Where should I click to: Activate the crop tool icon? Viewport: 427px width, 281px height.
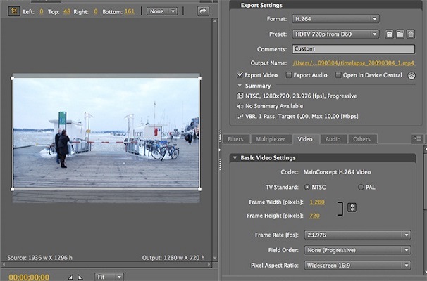click(14, 11)
